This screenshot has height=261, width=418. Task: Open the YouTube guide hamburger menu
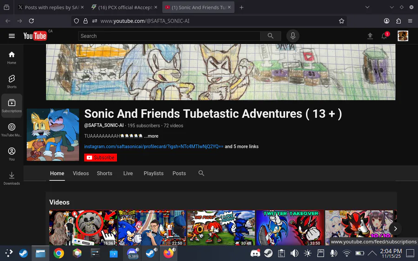12,36
